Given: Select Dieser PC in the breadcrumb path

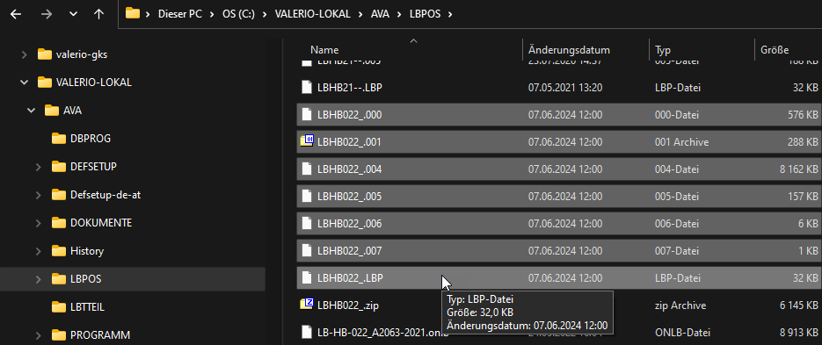Looking at the screenshot, I should click(180, 14).
